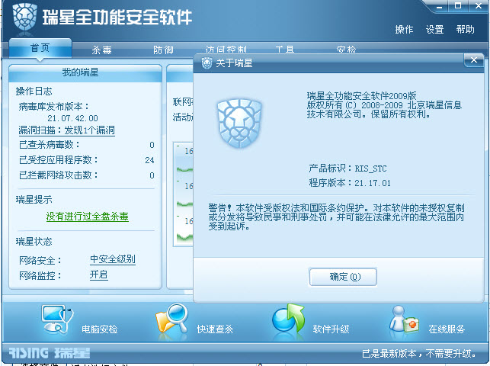The width and height of the screenshot is (490, 366).
Task: Open 漏洞扫描：发现1个漏洞 link
Action: point(66,130)
